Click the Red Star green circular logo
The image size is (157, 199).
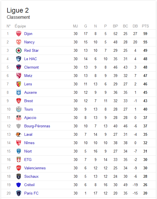(19, 50)
